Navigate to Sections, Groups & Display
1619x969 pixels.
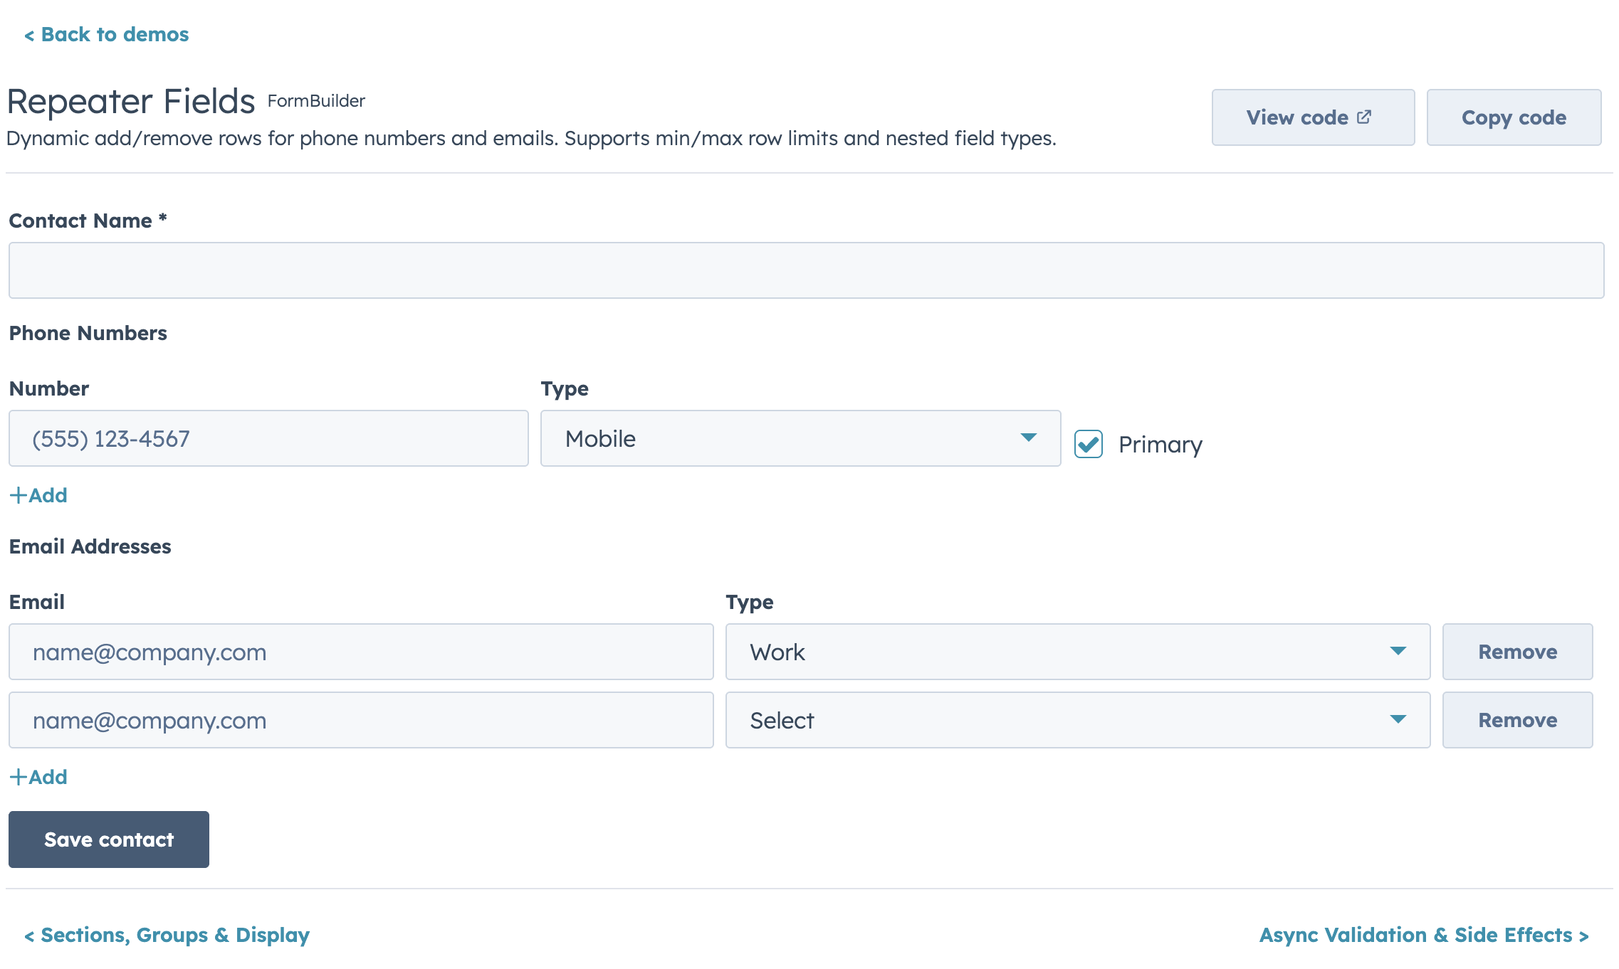(x=167, y=935)
